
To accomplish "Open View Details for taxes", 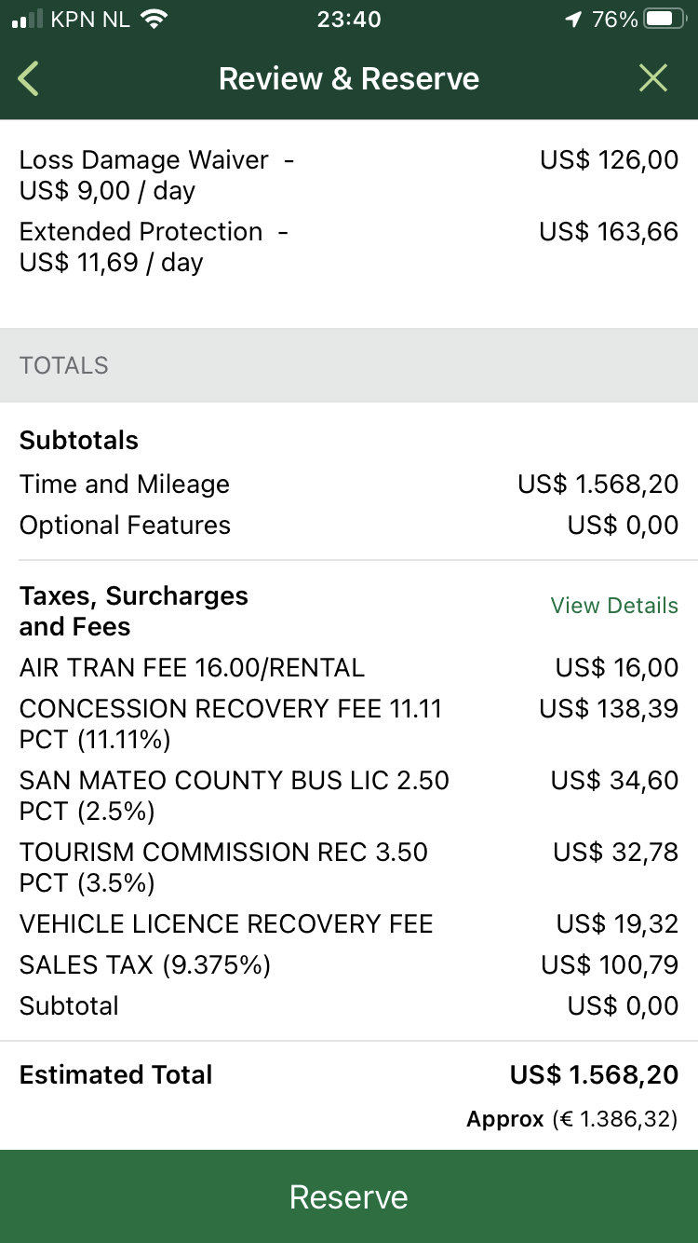I will [614, 606].
